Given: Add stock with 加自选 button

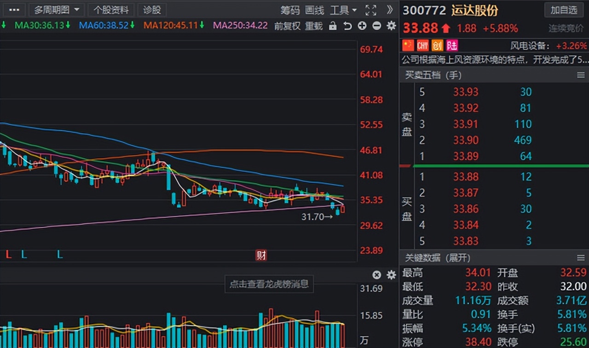Looking at the screenshot, I should coord(564,10).
